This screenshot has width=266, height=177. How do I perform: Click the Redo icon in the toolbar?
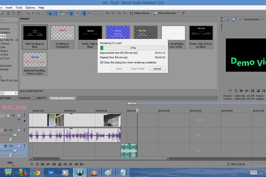coord(38,13)
